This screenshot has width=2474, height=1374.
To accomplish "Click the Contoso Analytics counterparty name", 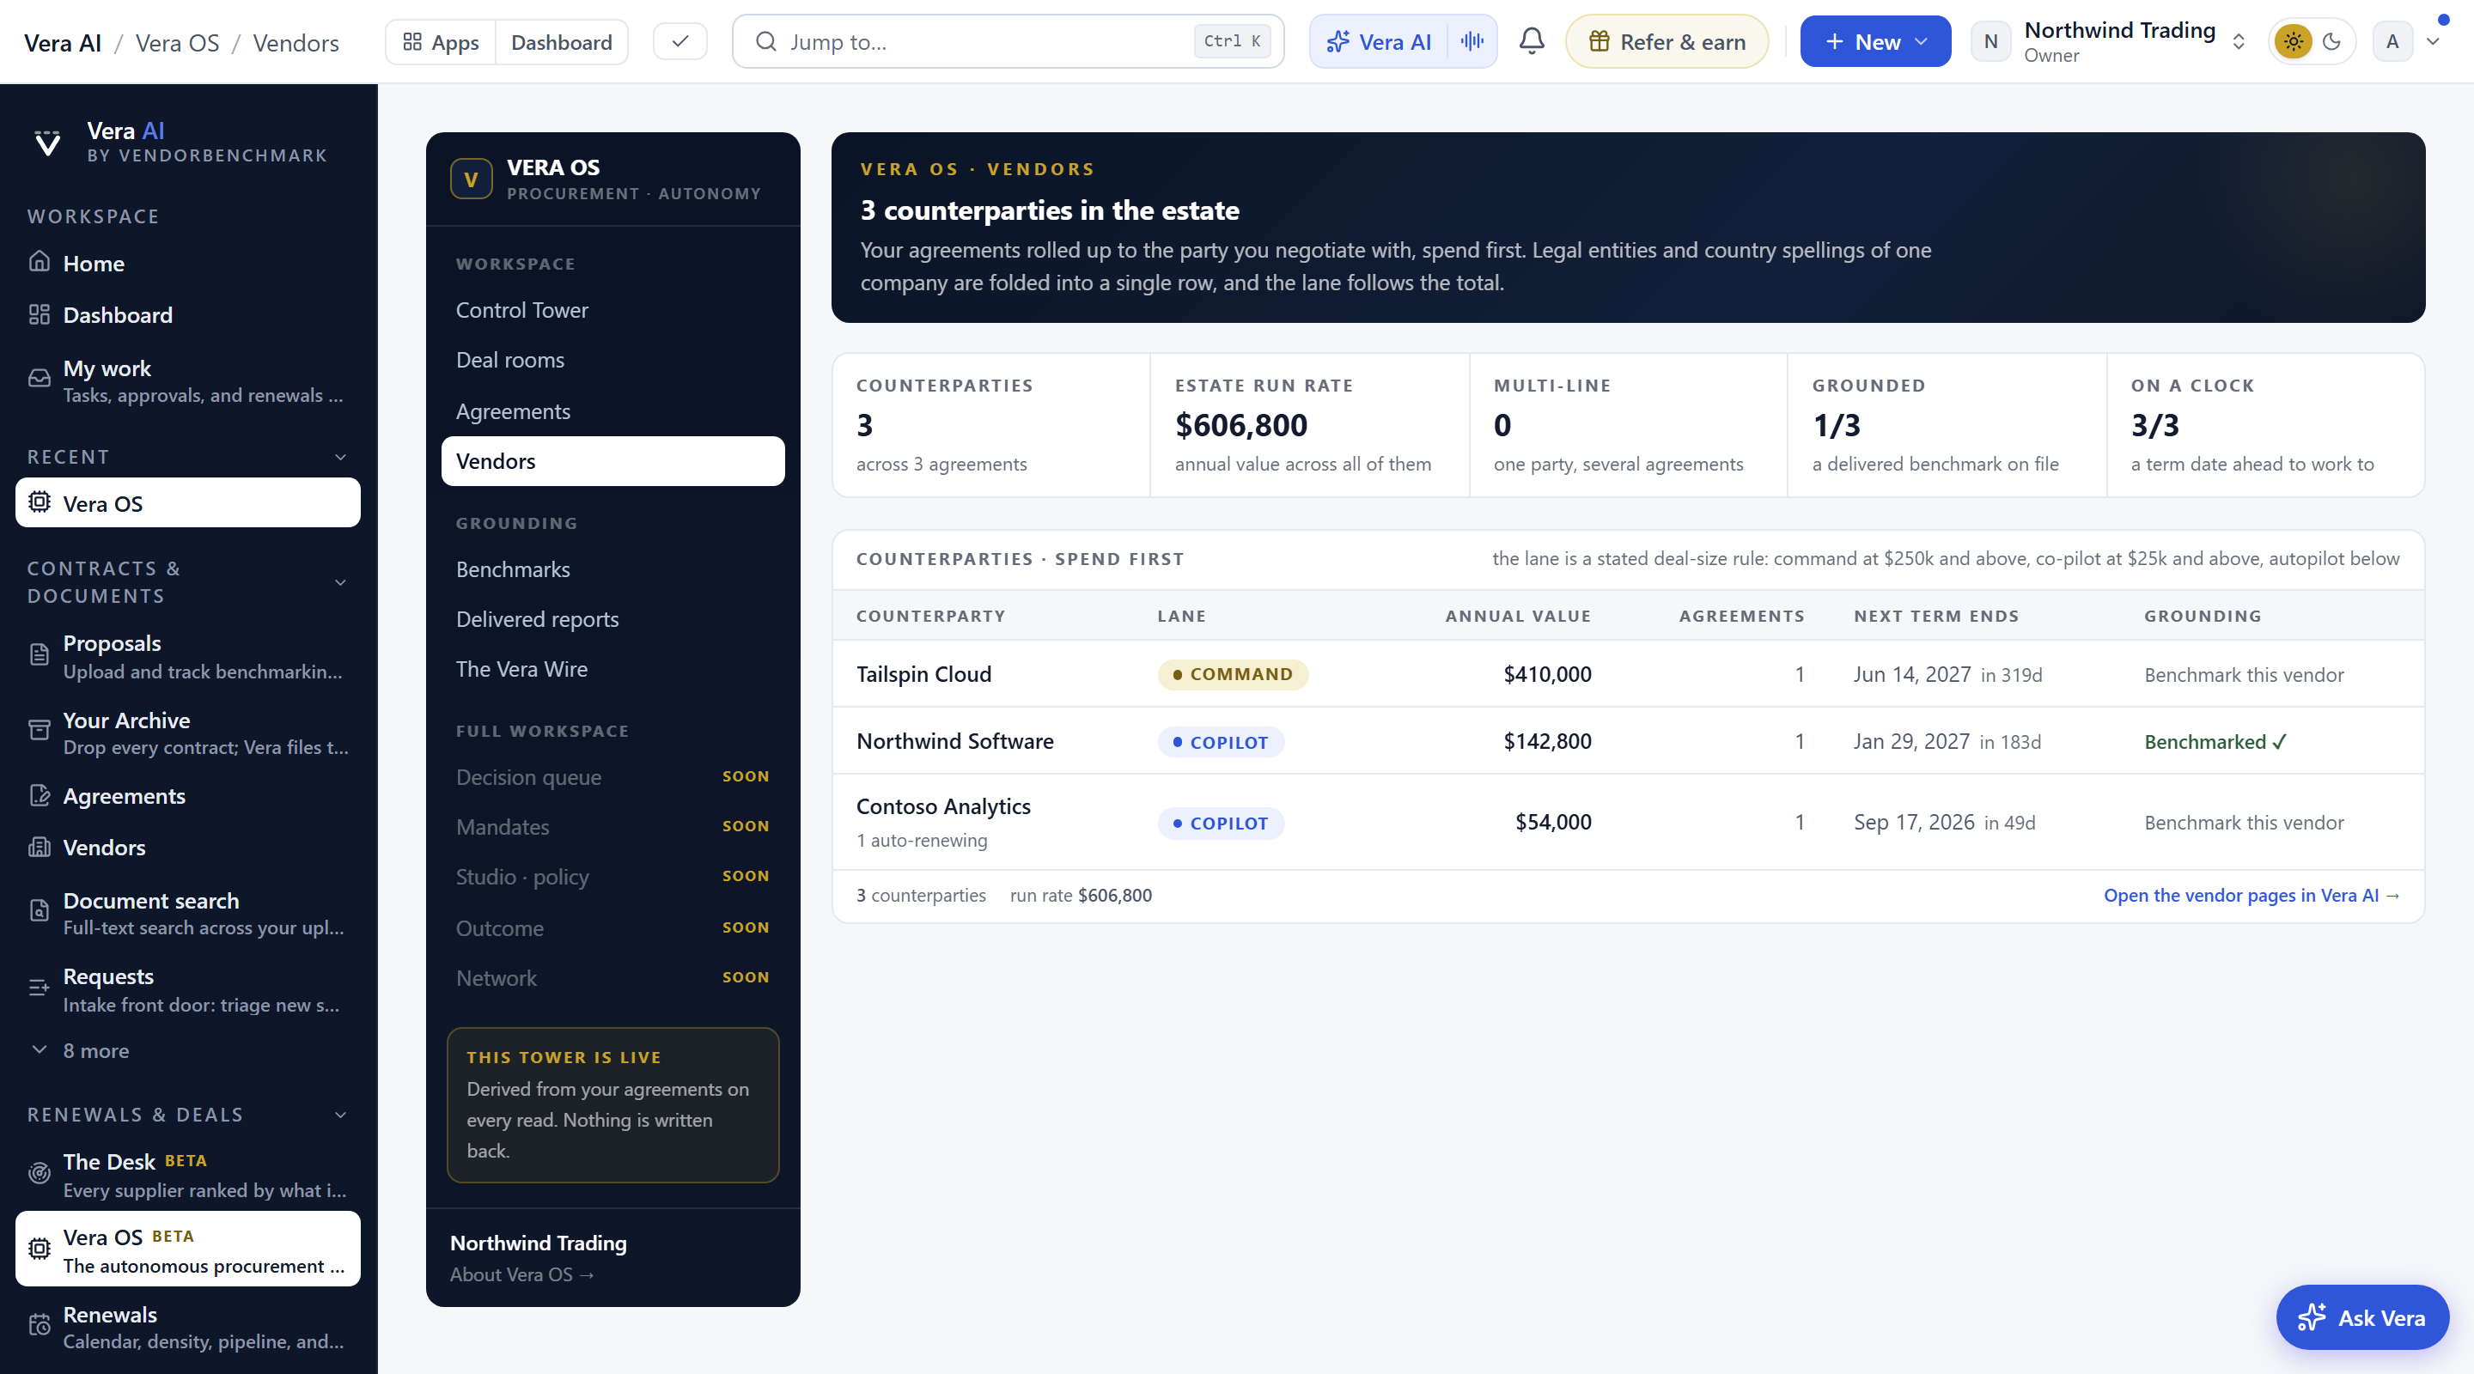I will [943, 806].
